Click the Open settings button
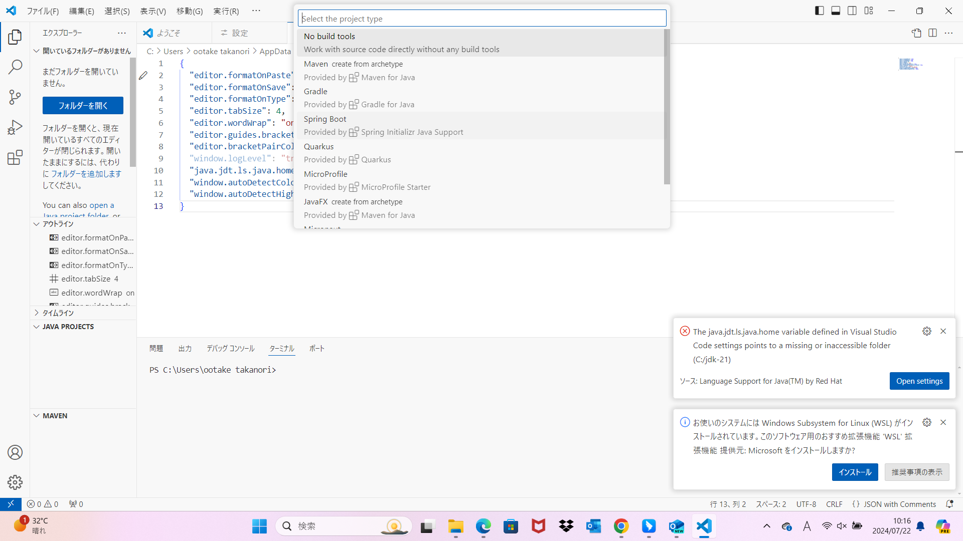Image resolution: width=963 pixels, height=541 pixels. pyautogui.click(x=919, y=381)
